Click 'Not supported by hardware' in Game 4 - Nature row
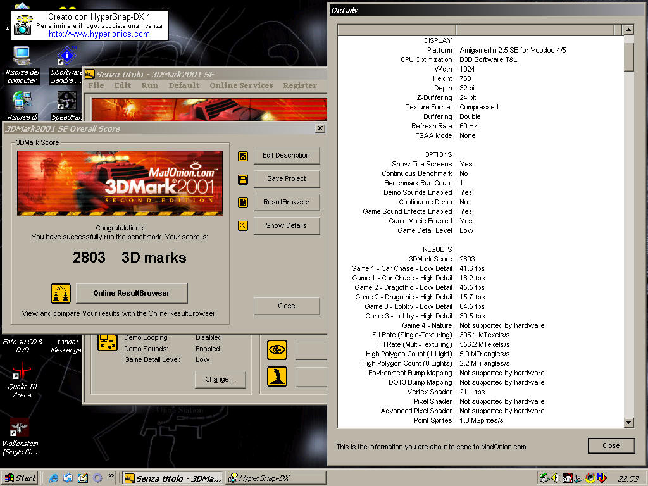The width and height of the screenshot is (648, 486). [502, 325]
